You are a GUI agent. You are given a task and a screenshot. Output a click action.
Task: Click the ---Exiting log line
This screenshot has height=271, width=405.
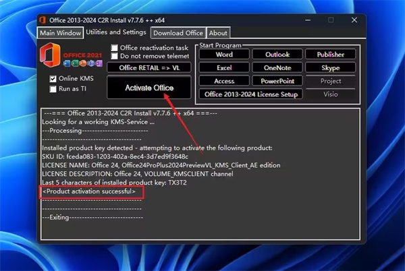(x=92, y=217)
